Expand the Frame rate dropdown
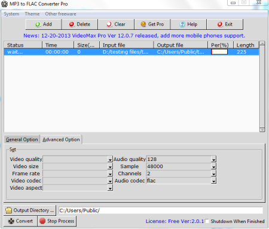 (x=110, y=174)
